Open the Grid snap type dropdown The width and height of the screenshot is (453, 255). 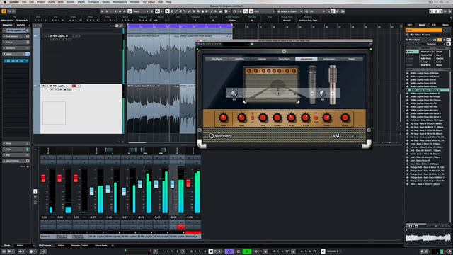click(264, 11)
